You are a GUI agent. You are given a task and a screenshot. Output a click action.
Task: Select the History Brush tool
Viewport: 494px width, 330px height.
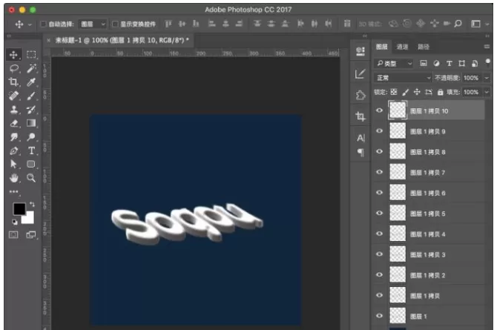pos(31,109)
